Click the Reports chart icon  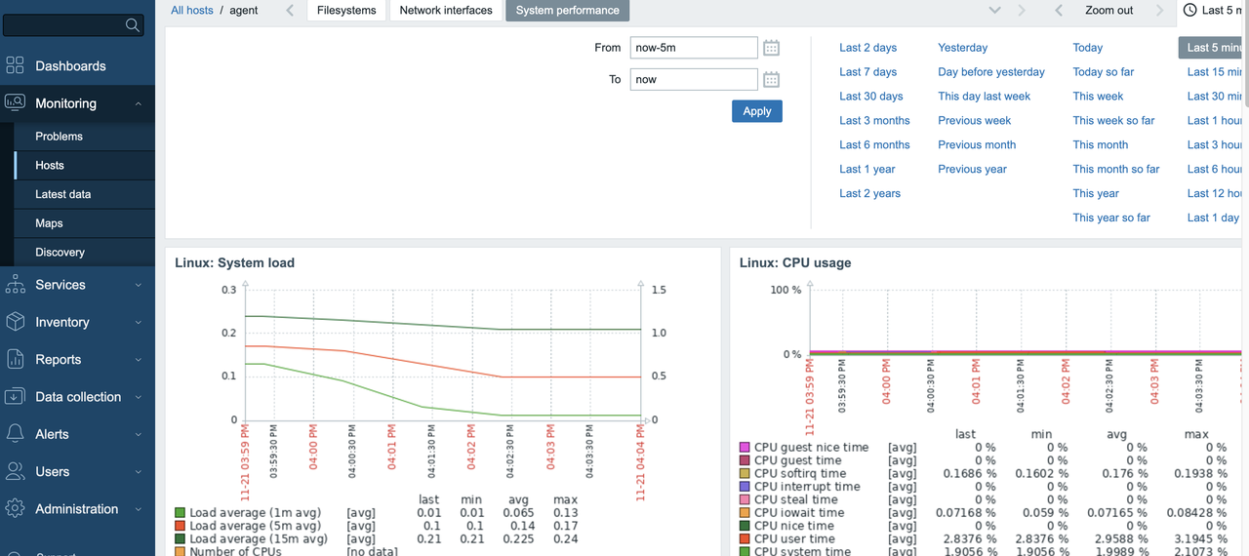pyautogui.click(x=15, y=359)
